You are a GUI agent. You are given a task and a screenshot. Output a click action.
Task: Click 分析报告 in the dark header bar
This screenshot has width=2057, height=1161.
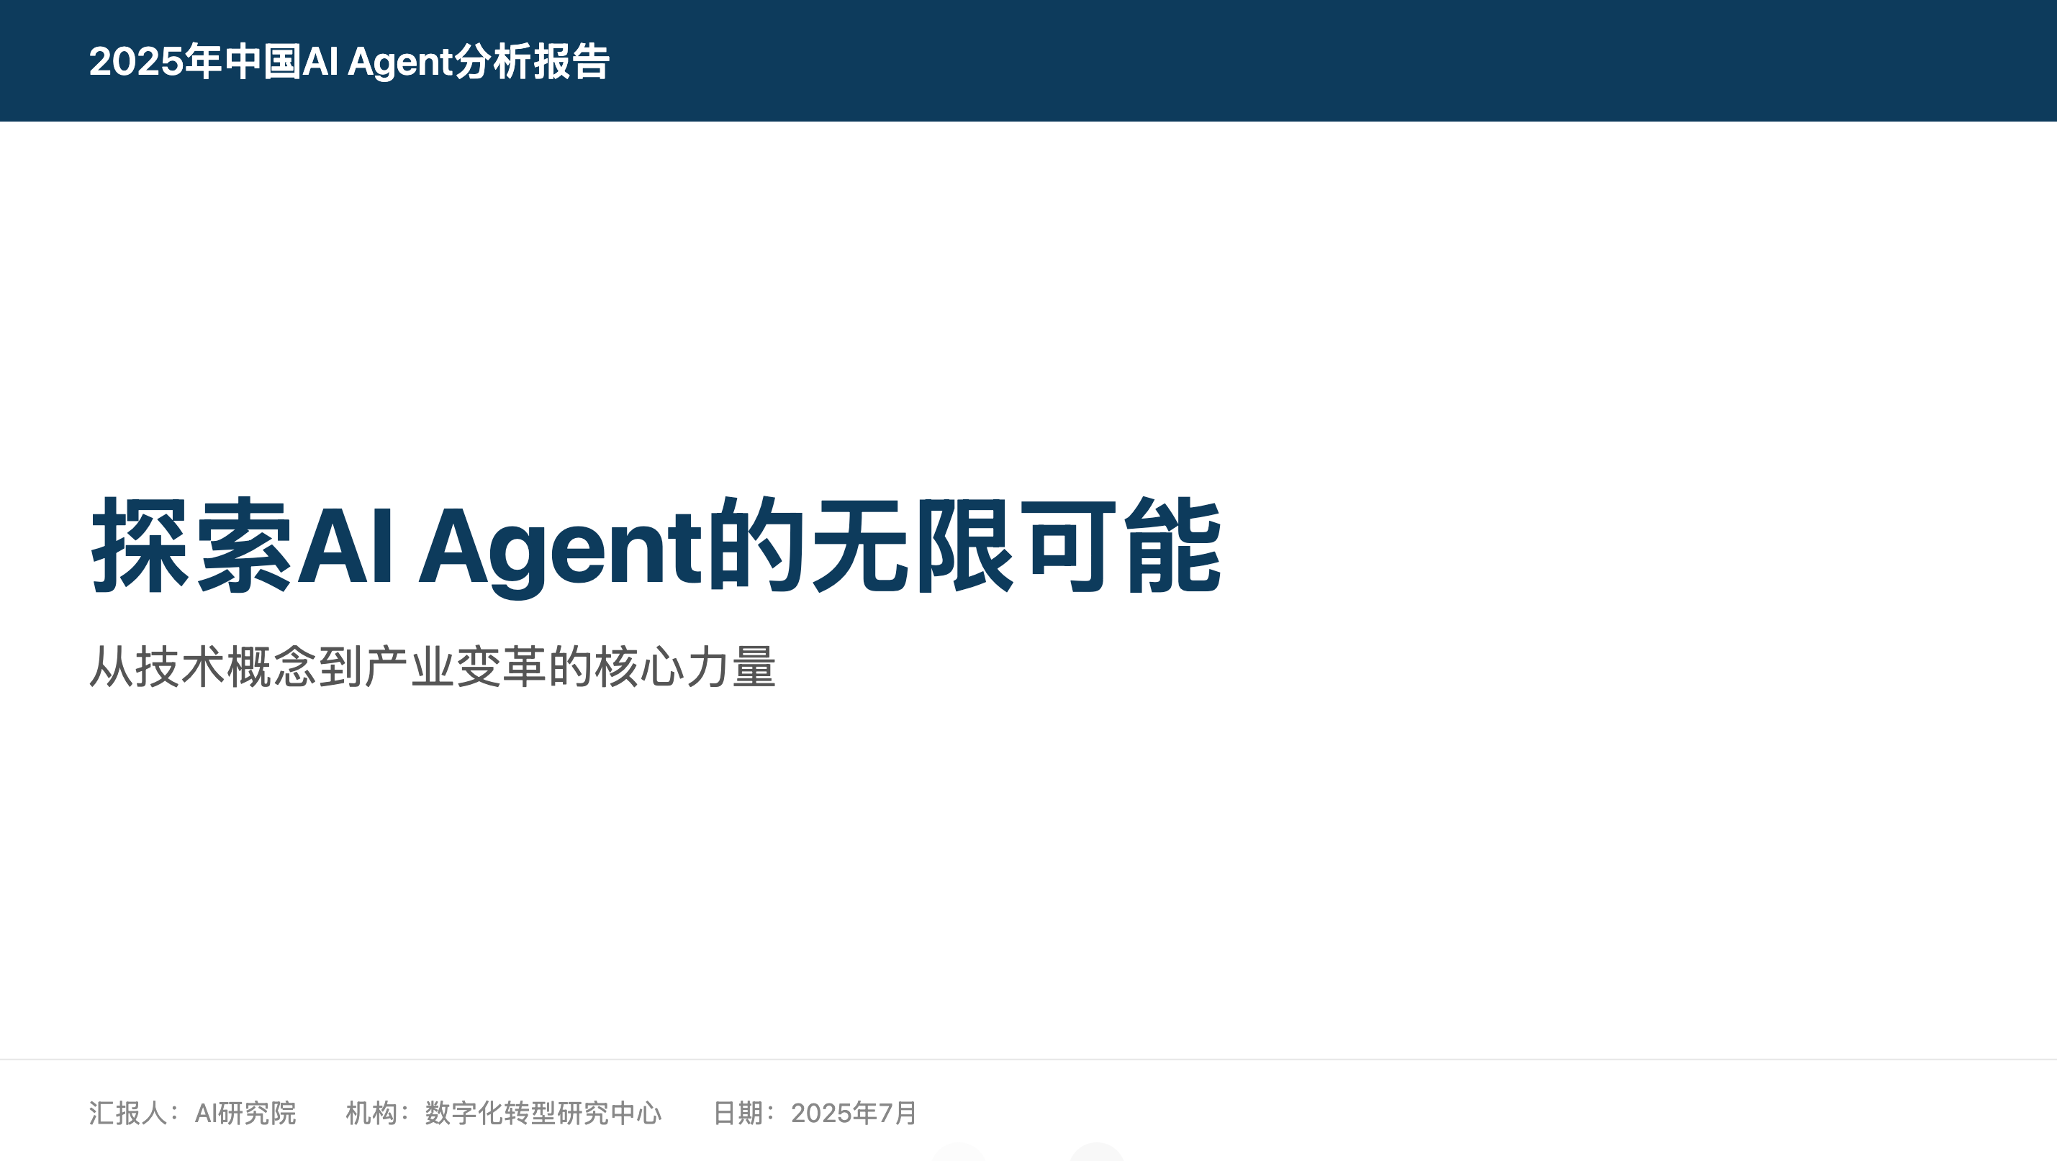tap(532, 61)
